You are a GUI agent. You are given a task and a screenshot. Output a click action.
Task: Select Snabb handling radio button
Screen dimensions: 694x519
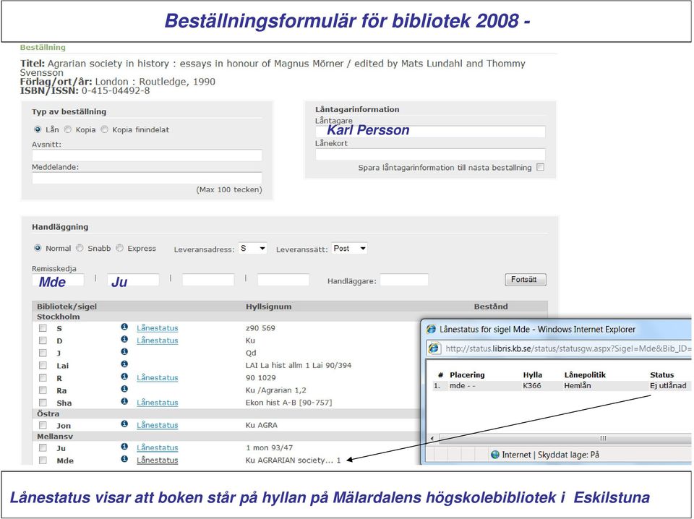pyautogui.click(x=80, y=248)
